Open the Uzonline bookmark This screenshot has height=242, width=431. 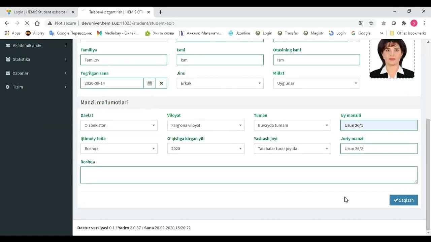click(239, 33)
